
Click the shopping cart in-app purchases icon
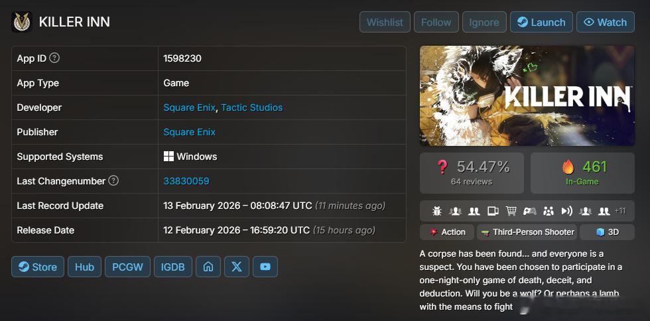511,211
